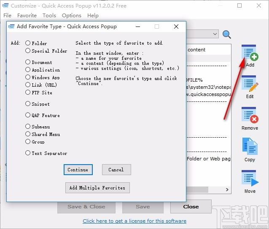This screenshot has width=269, height=229.
Task: Close the Customize main window
Action: pyautogui.click(x=259, y=5)
